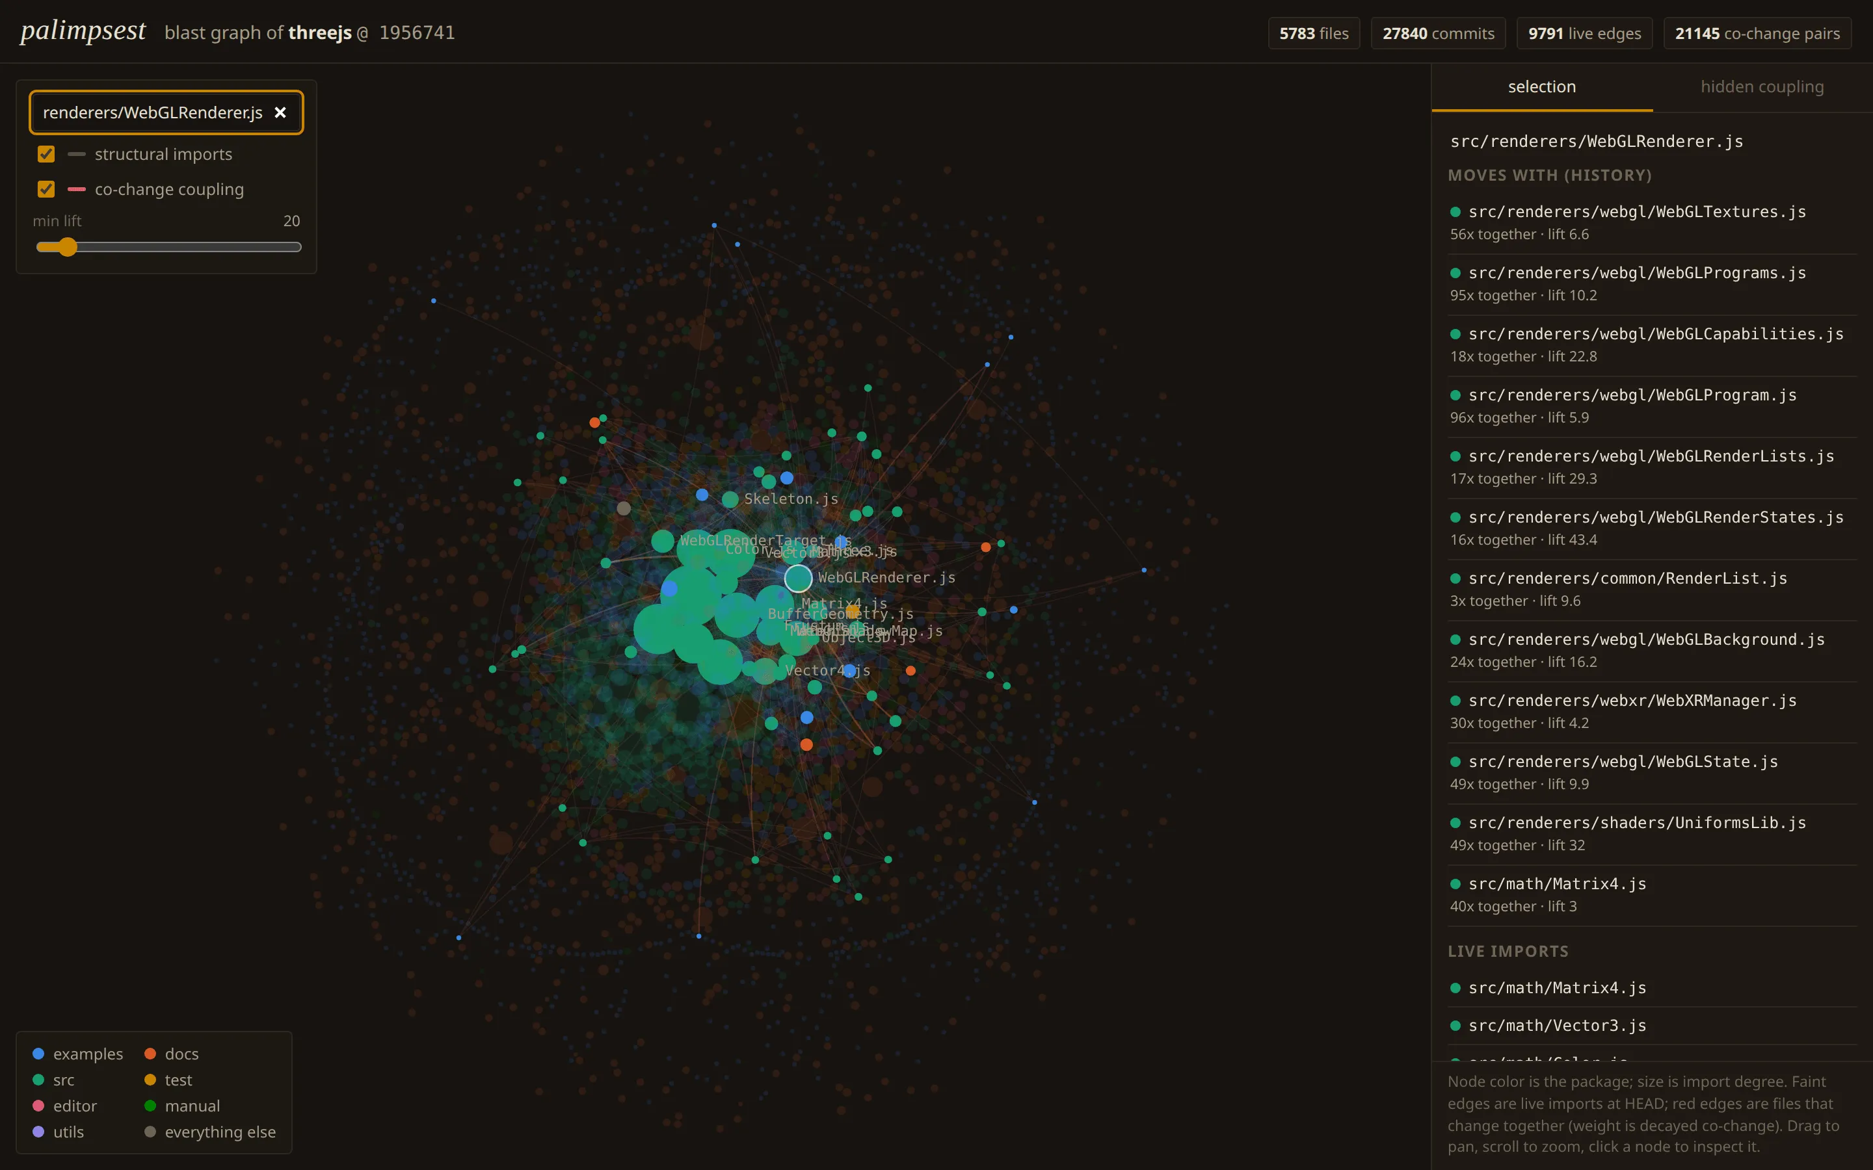Select the WebXRManager.js entry
Viewport: 1873px width, 1170px height.
tap(1652, 712)
